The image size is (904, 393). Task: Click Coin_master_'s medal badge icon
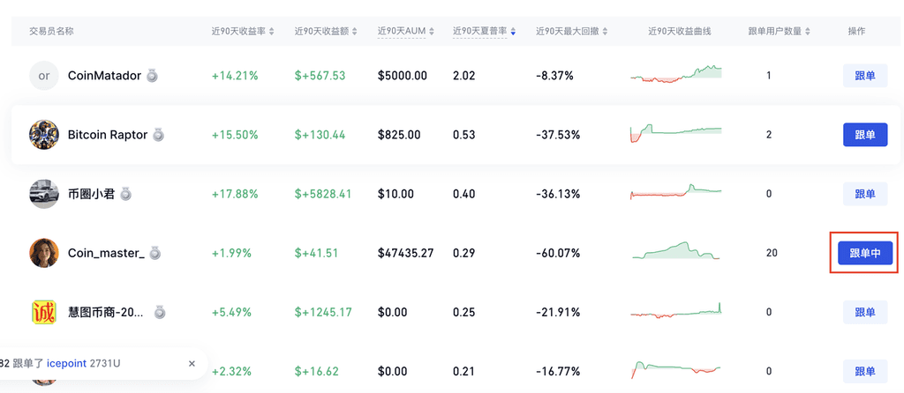[x=155, y=253]
